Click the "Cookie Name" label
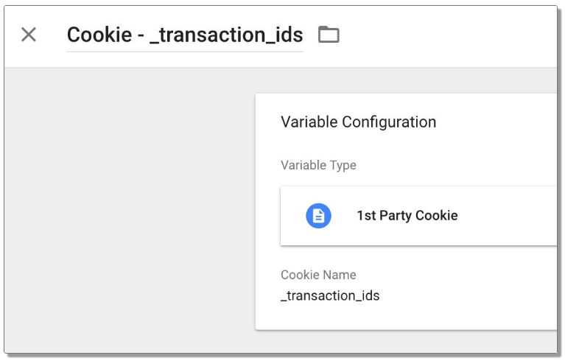 click(318, 275)
